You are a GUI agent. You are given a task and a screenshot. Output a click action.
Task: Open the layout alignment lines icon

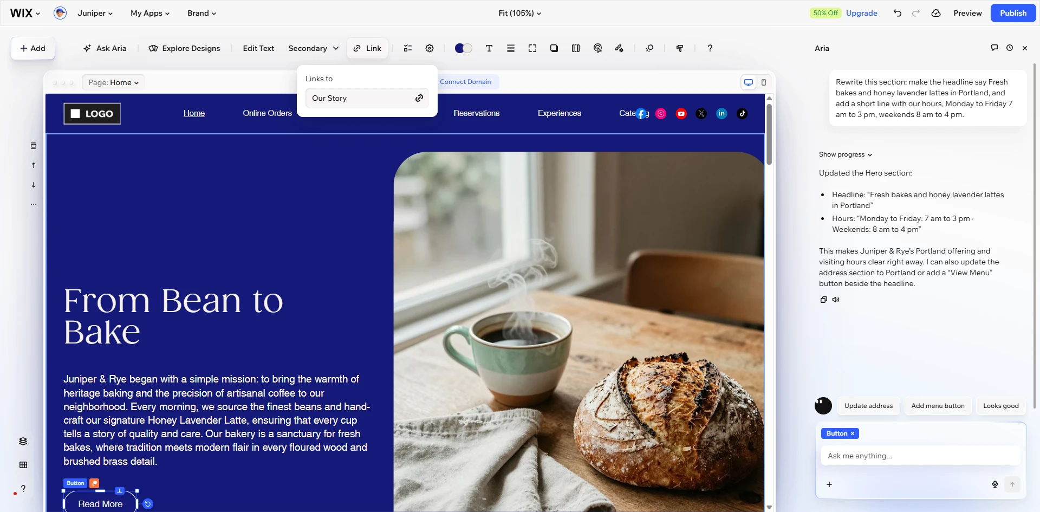(510, 48)
